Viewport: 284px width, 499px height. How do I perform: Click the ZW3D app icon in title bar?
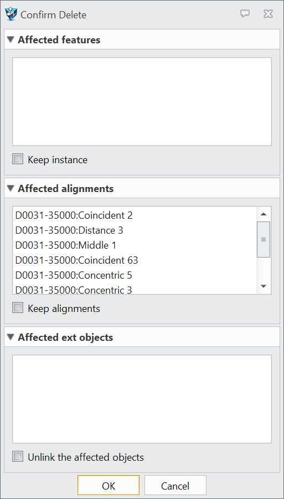point(11,14)
